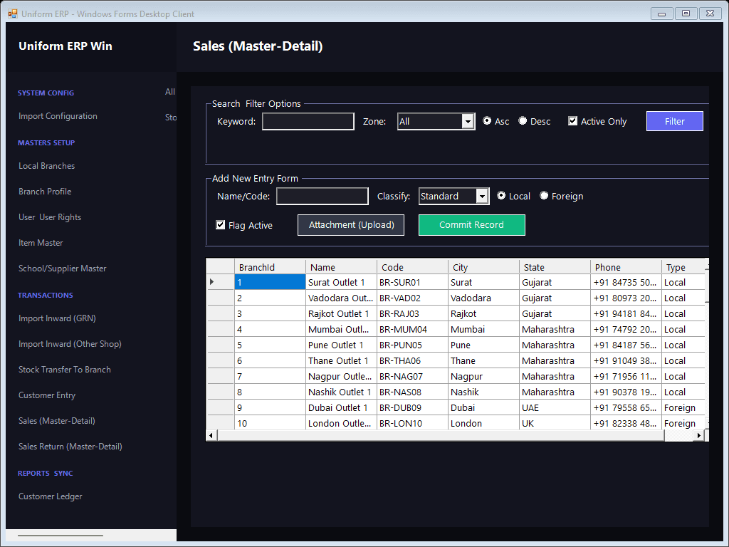Click the Attachment (Upload) button
This screenshot has width=729, height=547.
(x=351, y=224)
